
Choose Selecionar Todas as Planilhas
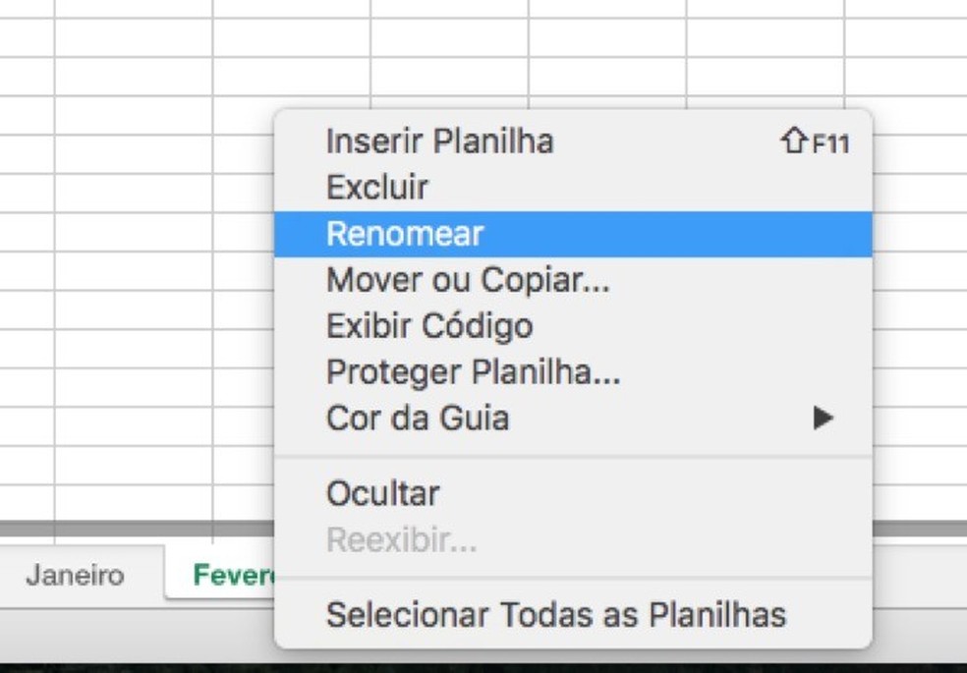tap(556, 615)
